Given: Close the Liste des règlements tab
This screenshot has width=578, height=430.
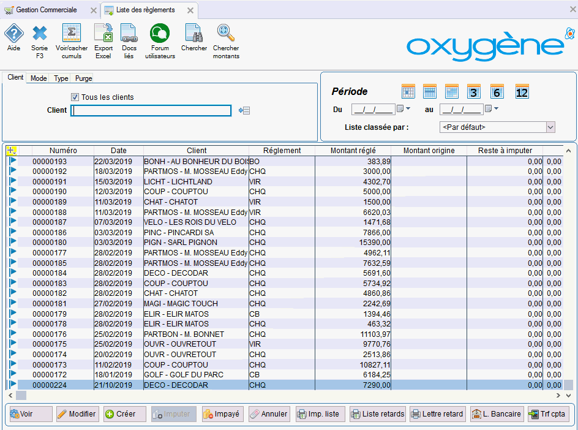Looking at the screenshot, I should coord(190,10).
